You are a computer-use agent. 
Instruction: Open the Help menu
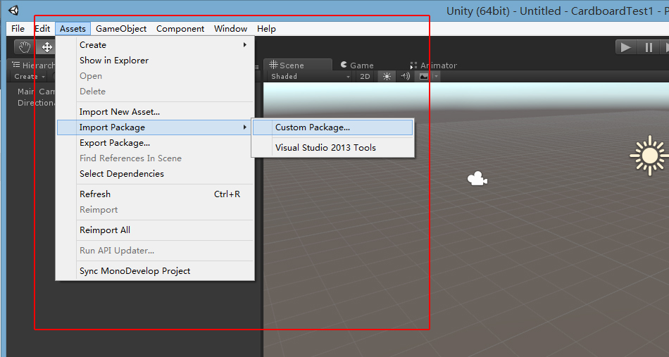coord(266,29)
